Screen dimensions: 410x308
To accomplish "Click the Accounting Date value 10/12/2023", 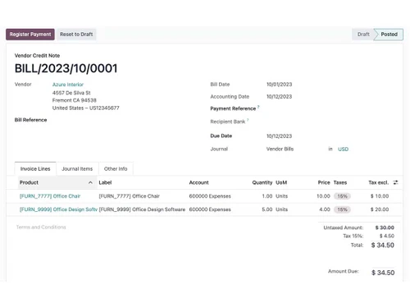I will pyautogui.click(x=279, y=97).
